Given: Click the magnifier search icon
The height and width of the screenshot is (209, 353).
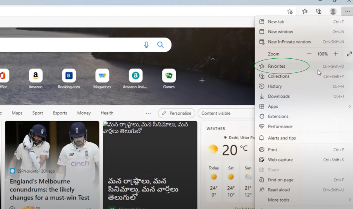Looking at the screenshot, I should [x=160, y=45].
